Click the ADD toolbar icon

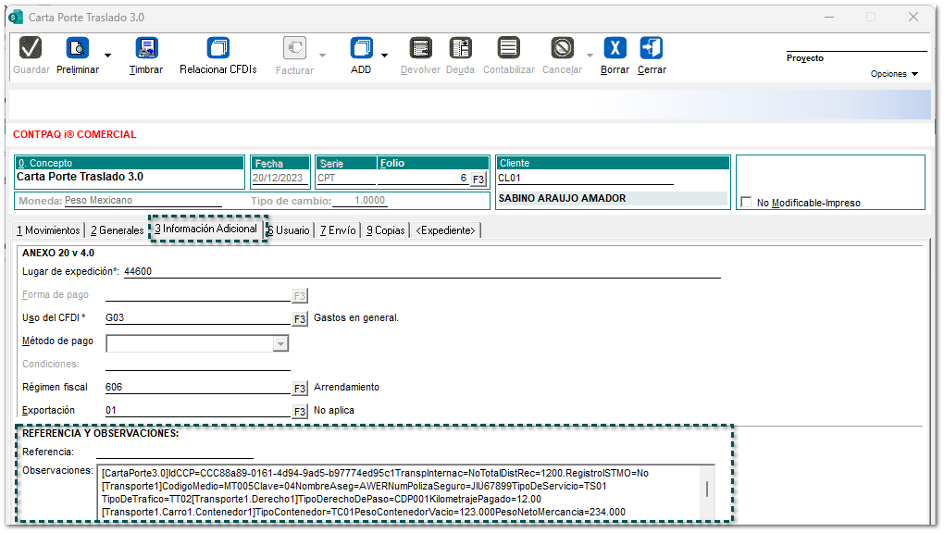pyautogui.click(x=361, y=48)
